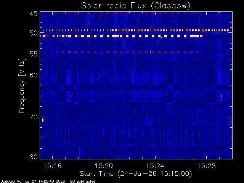Image resolution: width=244 pixels, height=183 pixels.
Task: Click the dark horizontal band below 60 MHz
Action: click(136, 87)
